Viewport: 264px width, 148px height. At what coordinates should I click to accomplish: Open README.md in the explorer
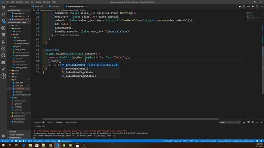point(19,122)
